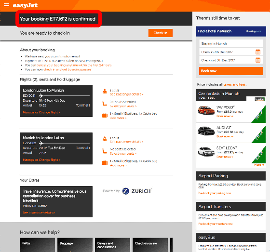This screenshot has width=270, height=252.
Task: Click the easyJet logo
Action: (x=25, y=5)
